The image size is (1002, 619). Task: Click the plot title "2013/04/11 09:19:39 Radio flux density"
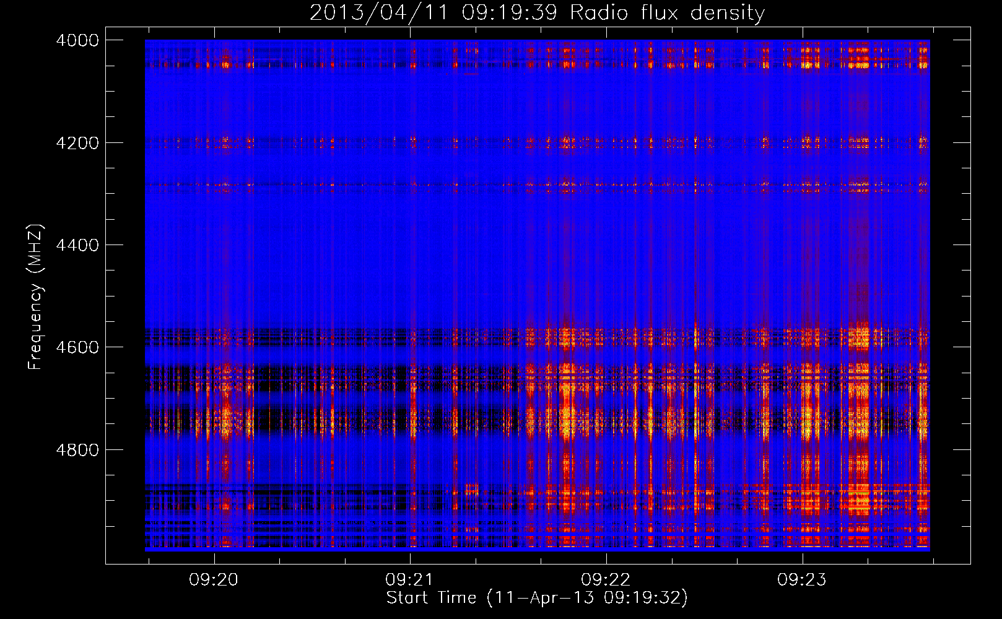tap(537, 12)
